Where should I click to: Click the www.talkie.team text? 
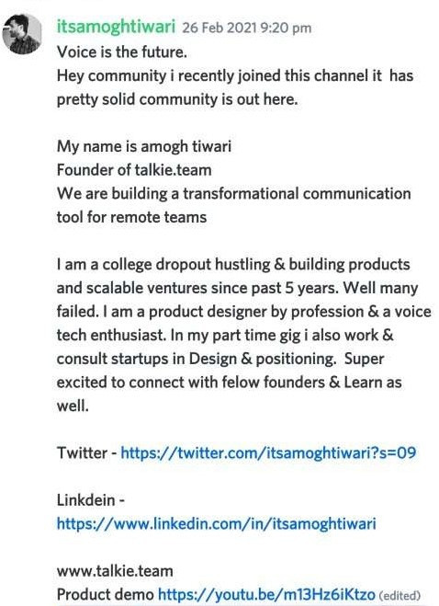[x=115, y=571]
